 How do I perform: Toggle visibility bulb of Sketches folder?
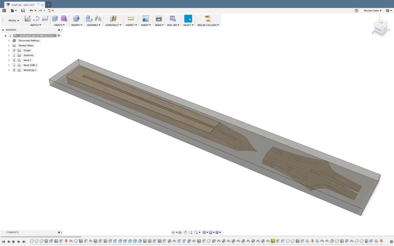pos(14,55)
